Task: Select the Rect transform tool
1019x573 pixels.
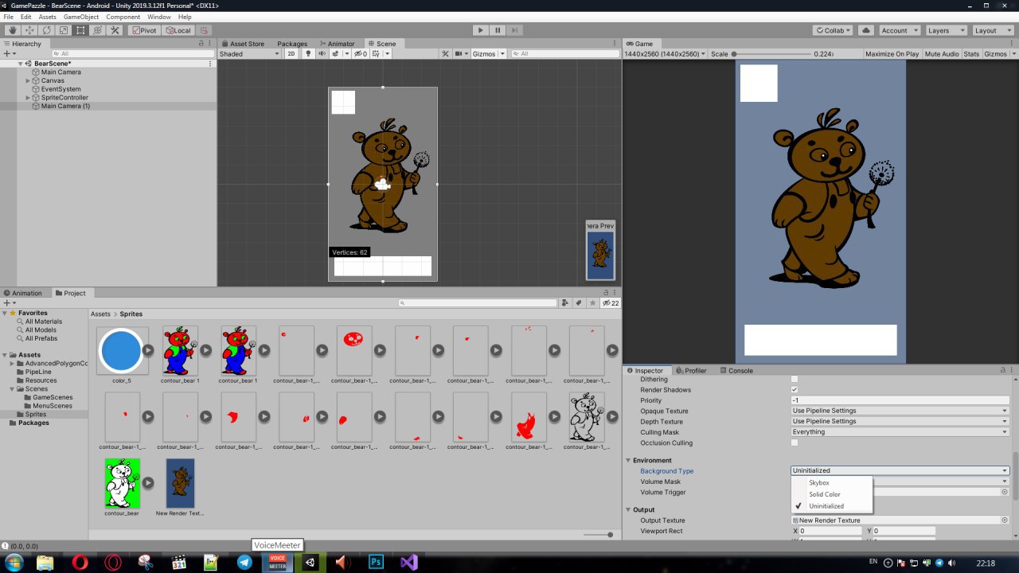Action: [80, 30]
